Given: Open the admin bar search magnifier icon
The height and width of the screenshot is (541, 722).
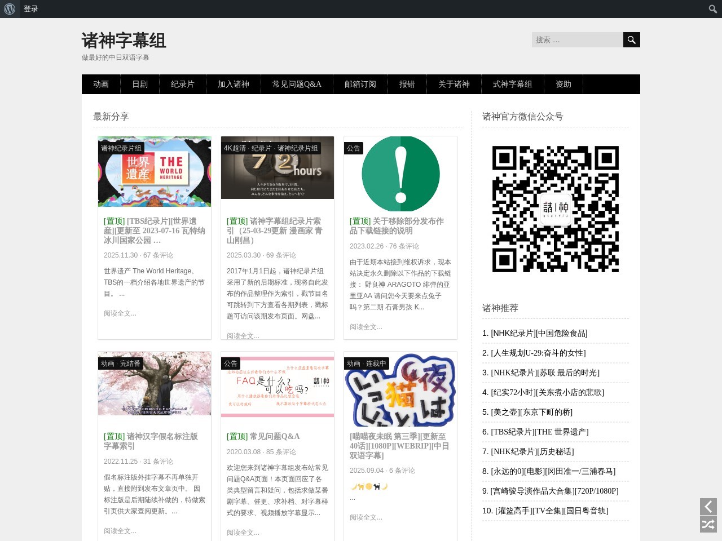Looking at the screenshot, I should tap(712, 9).
